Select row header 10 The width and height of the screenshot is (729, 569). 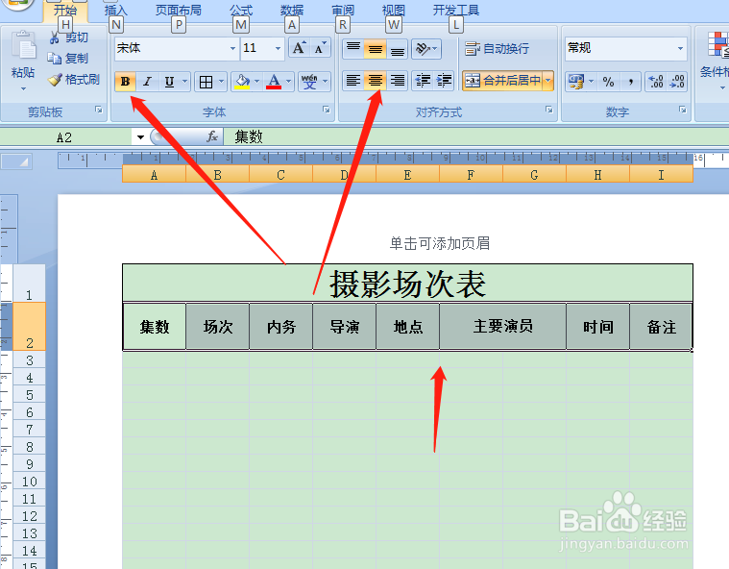pos(29,482)
